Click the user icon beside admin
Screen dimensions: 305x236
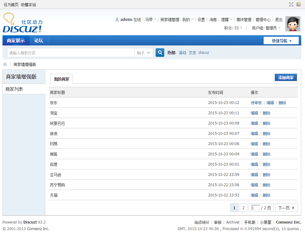pos(117,20)
